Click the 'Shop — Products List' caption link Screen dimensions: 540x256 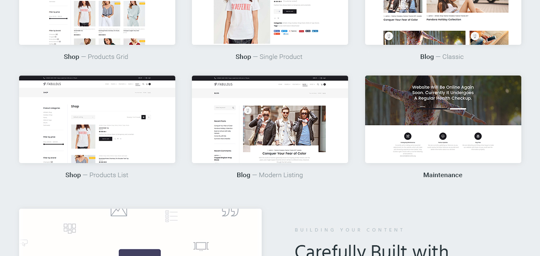coord(97,175)
